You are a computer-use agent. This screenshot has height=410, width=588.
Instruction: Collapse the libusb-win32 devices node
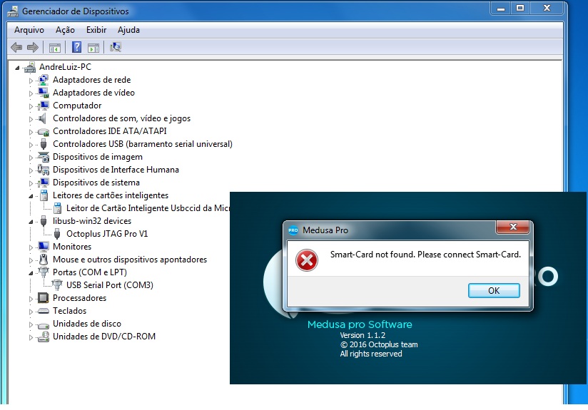(31, 222)
